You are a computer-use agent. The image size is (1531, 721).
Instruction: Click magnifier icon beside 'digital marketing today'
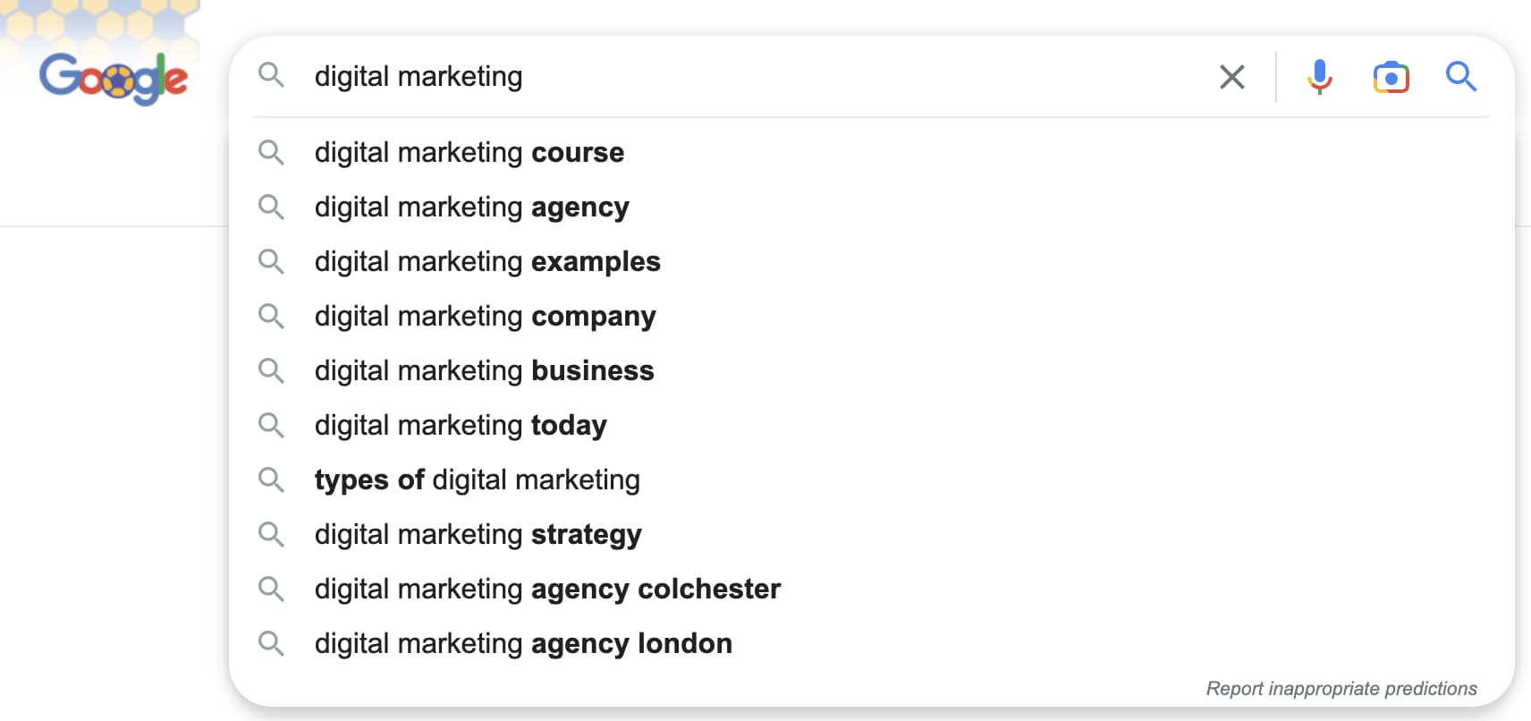(x=271, y=425)
